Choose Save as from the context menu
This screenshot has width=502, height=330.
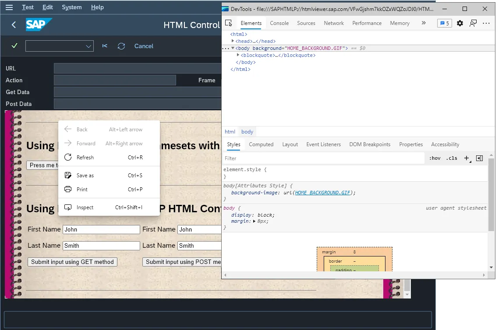click(86, 175)
